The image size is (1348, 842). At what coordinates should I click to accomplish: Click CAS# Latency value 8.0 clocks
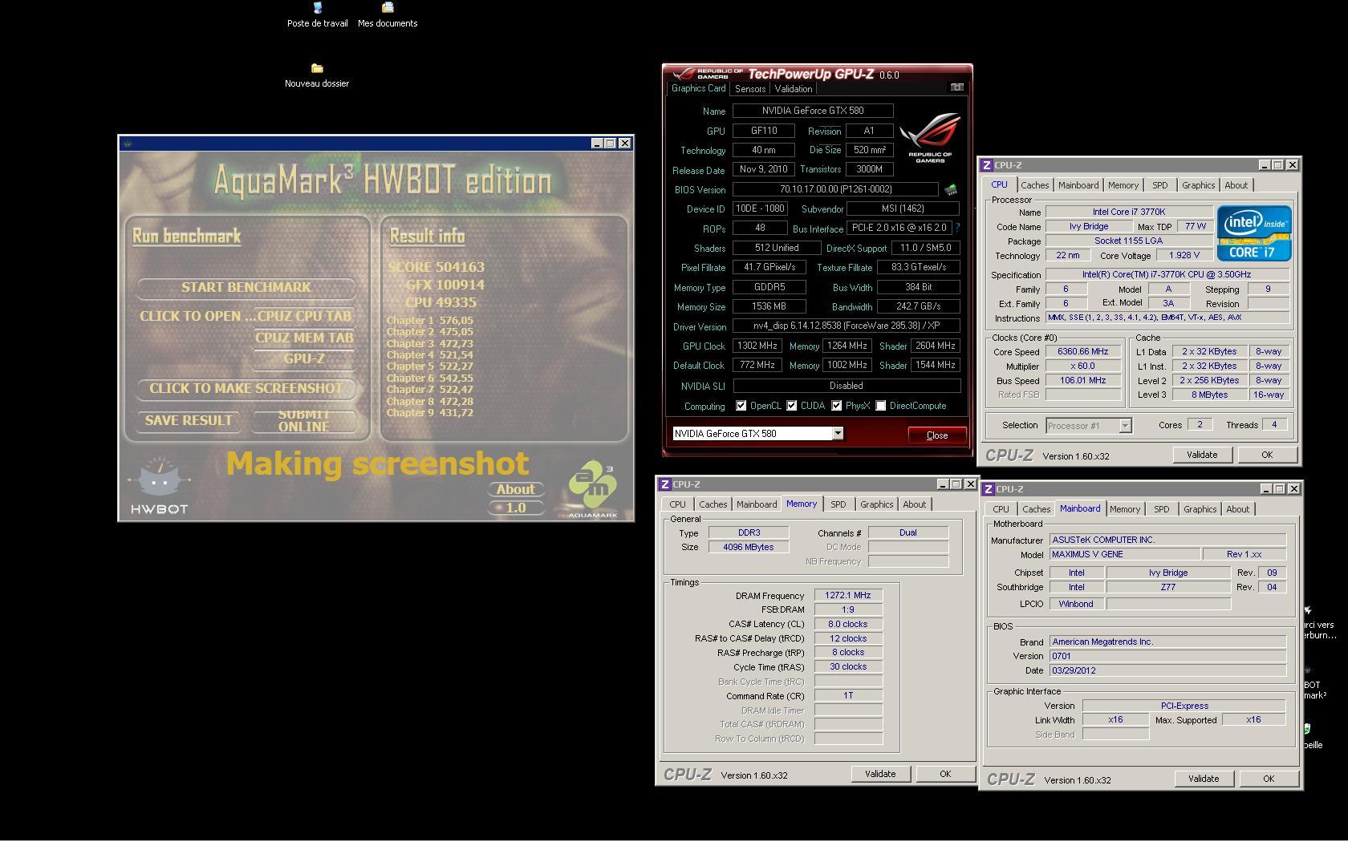(x=847, y=624)
